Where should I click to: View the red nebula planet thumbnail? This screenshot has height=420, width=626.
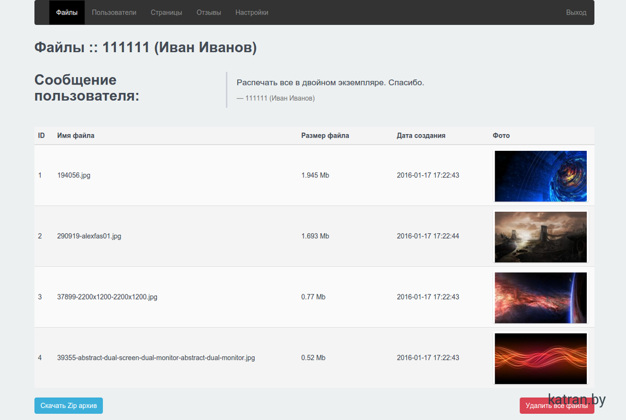click(x=540, y=297)
